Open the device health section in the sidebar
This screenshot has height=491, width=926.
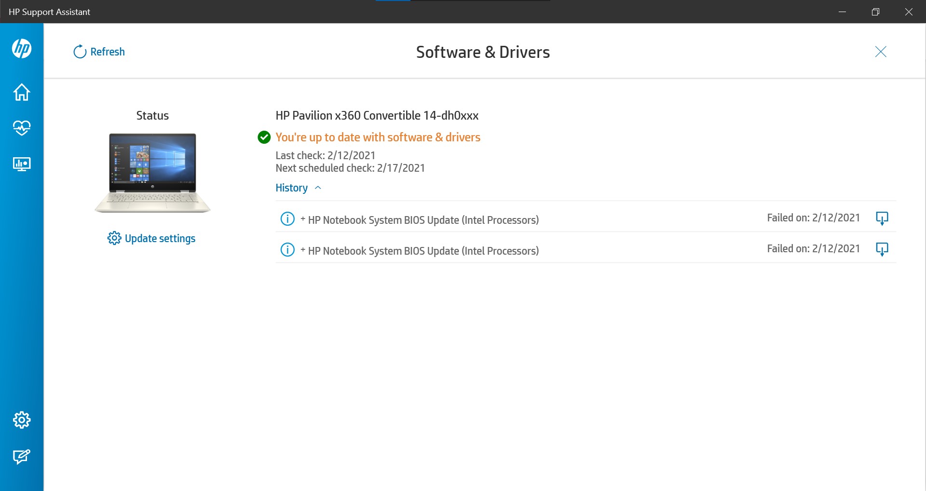pos(21,128)
